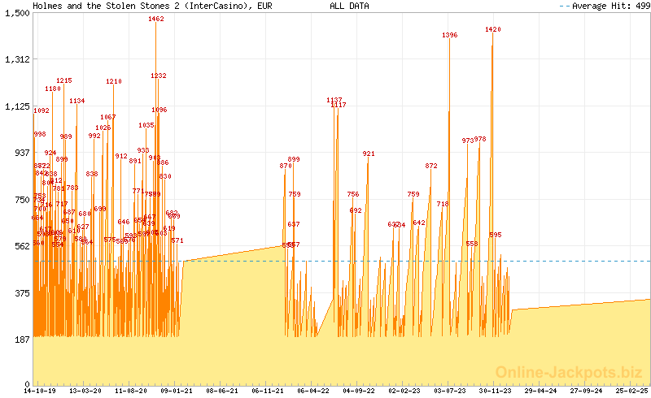
Task: Click the ALL DATA heading
Action: [349, 6]
